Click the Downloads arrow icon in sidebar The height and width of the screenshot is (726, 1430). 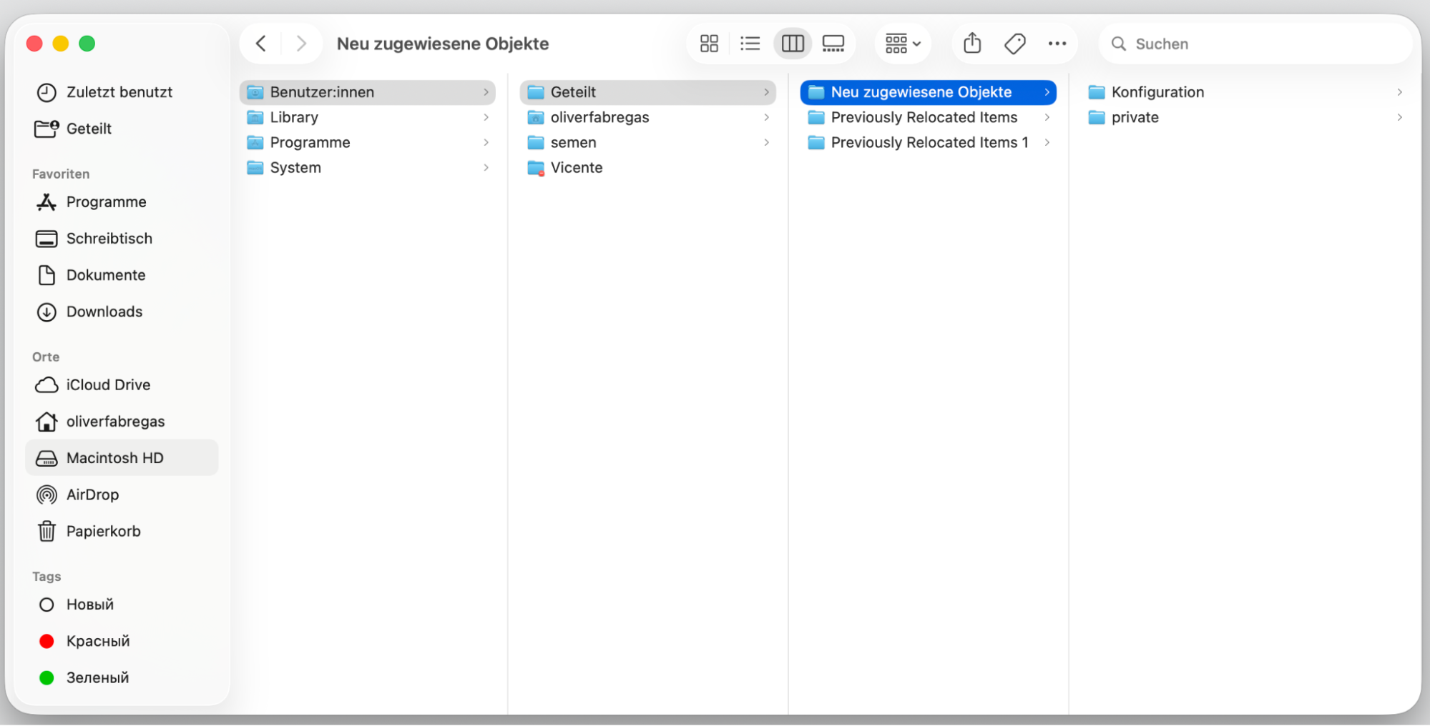(x=46, y=312)
